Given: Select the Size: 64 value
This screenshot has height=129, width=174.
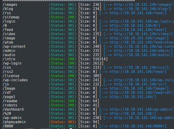Looking at the screenshot, I should (89, 101).
